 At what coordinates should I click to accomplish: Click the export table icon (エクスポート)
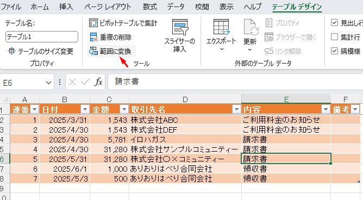click(x=221, y=27)
